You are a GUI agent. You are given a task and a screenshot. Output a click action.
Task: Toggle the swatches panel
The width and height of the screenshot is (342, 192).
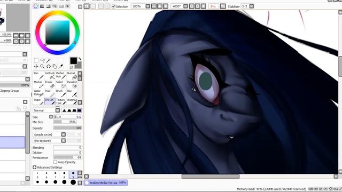click(x=61, y=6)
